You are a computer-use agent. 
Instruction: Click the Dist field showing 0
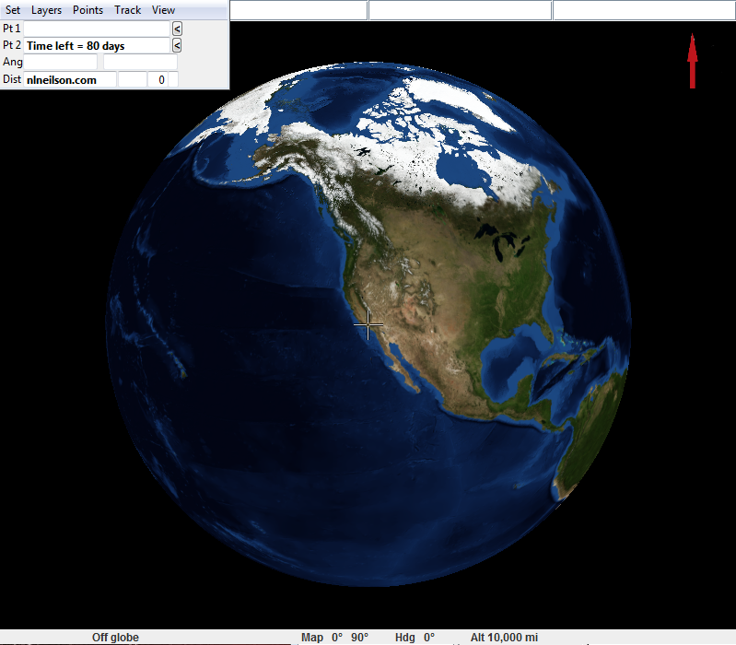[161, 80]
